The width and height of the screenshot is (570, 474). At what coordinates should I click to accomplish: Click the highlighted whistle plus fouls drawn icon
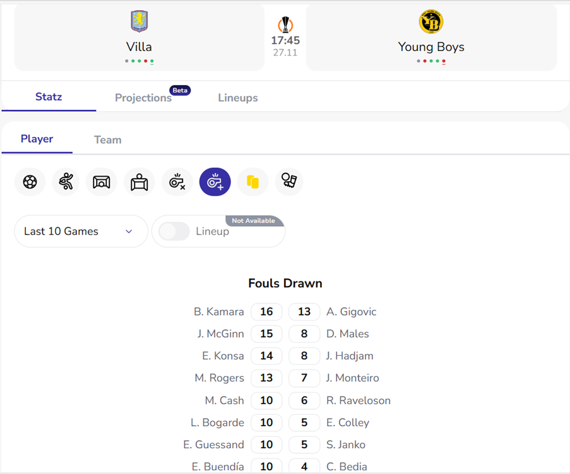(215, 182)
